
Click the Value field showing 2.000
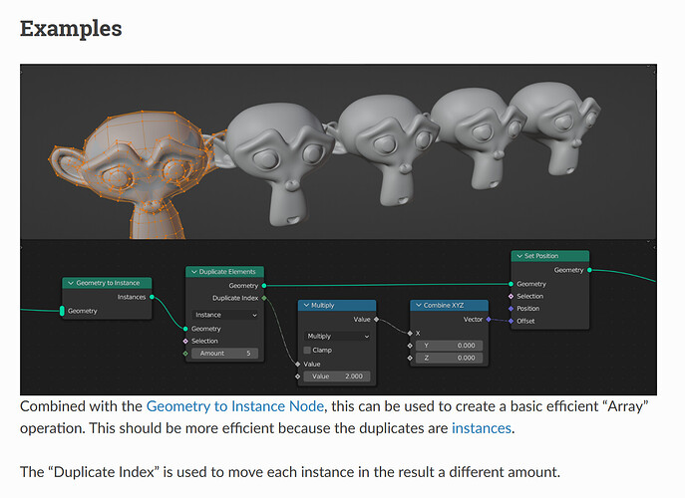click(337, 376)
